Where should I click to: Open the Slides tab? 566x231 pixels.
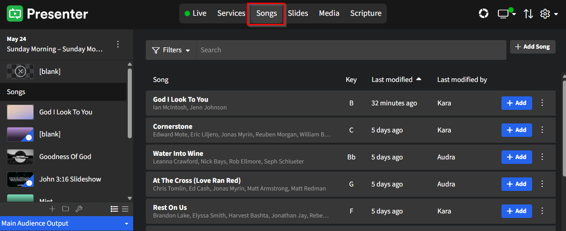[x=298, y=14]
